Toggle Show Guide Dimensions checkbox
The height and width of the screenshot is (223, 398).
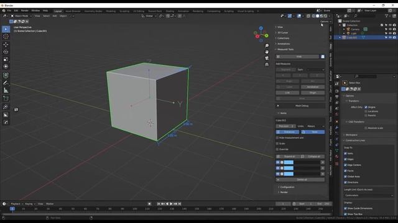(x=346, y=208)
